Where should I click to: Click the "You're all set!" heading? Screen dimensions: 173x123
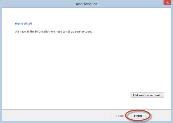(23, 24)
